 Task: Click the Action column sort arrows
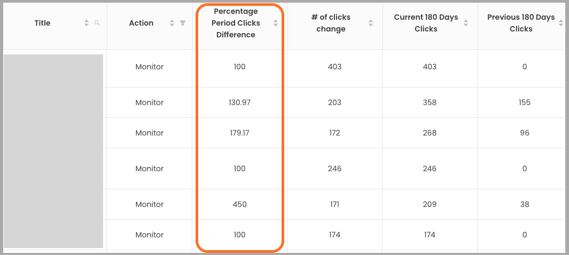172,23
